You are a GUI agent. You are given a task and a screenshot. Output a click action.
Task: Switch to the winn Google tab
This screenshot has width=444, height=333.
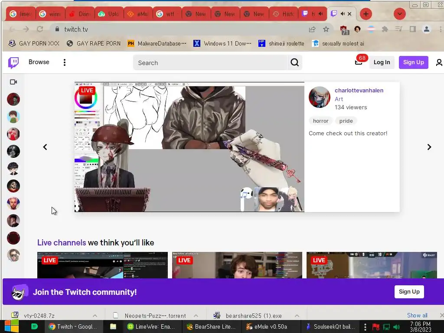[51, 13]
